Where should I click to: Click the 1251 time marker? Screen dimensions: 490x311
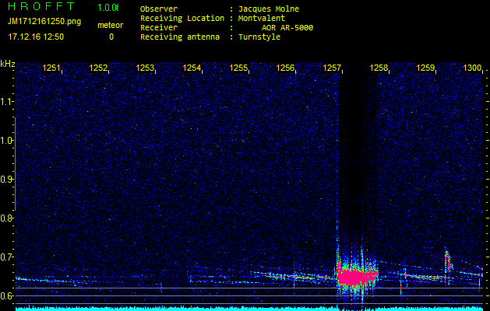[x=51, y=68]
